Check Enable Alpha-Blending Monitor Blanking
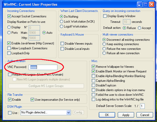157x122 pixels. click(93, 76)
